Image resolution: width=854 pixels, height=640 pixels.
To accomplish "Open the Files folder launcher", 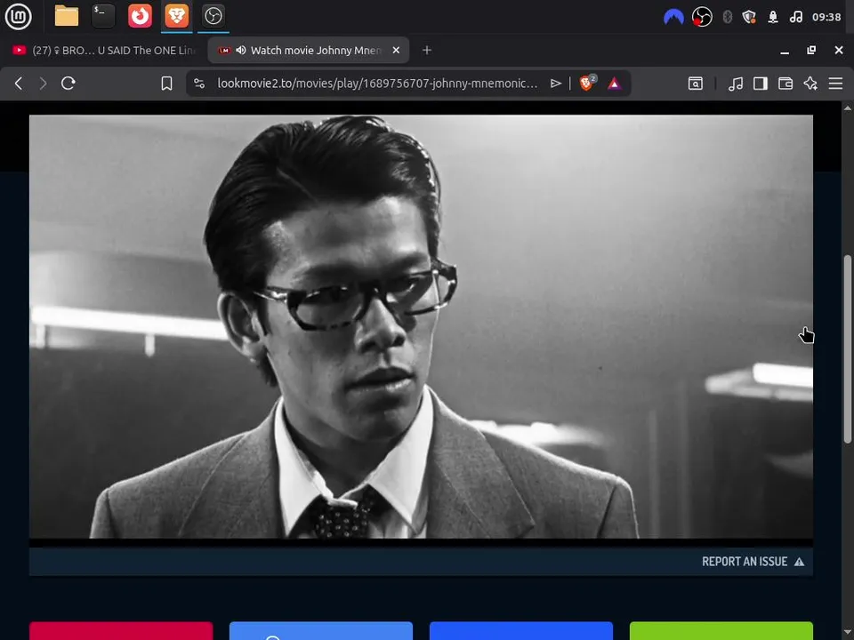I will [67, 16].
